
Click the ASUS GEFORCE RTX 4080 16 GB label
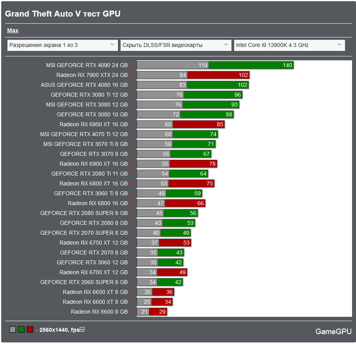84,85
